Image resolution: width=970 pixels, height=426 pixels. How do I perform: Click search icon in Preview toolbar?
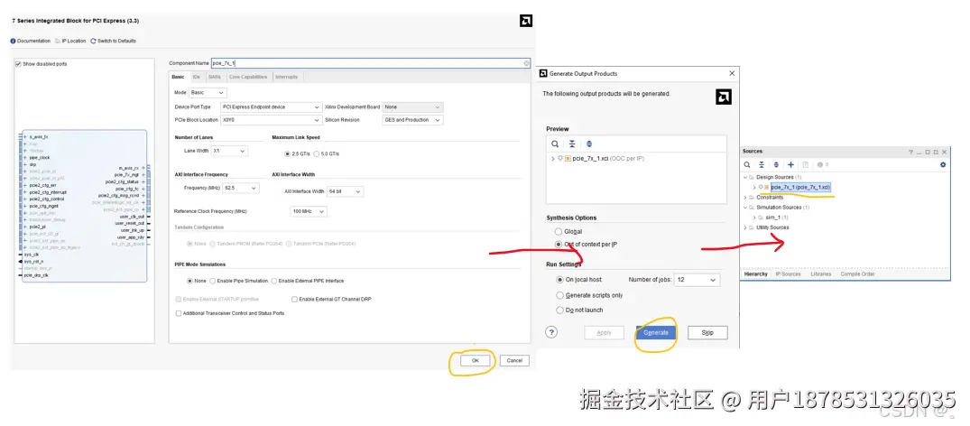click(556, 144)
